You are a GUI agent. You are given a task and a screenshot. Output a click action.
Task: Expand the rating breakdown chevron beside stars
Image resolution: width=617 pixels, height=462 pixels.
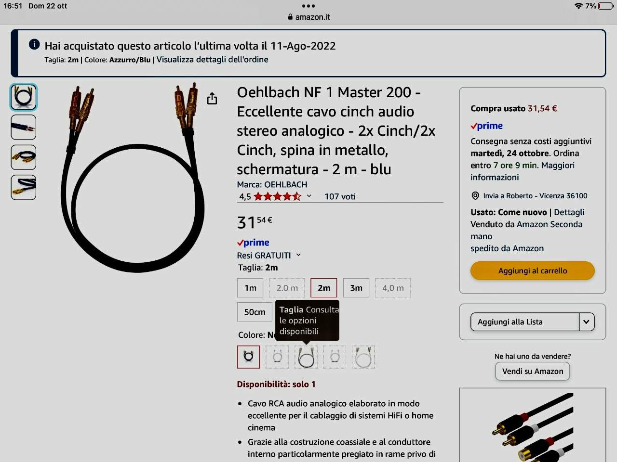309,196
